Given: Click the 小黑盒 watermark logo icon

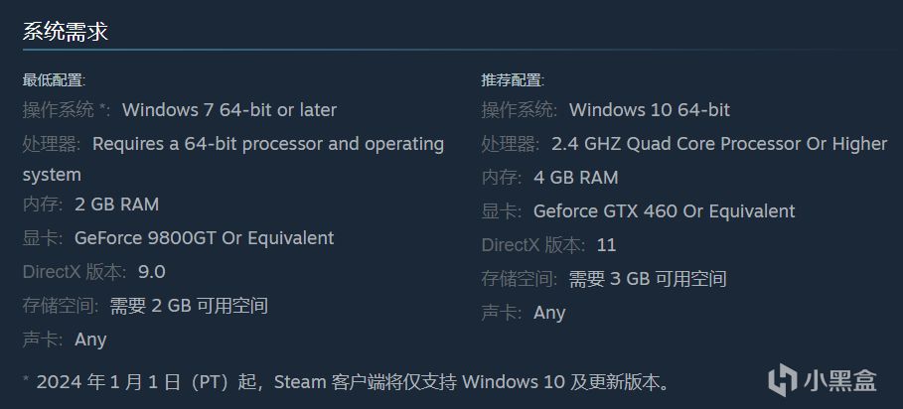Looking at the screenshot, I should pos(784,378).
